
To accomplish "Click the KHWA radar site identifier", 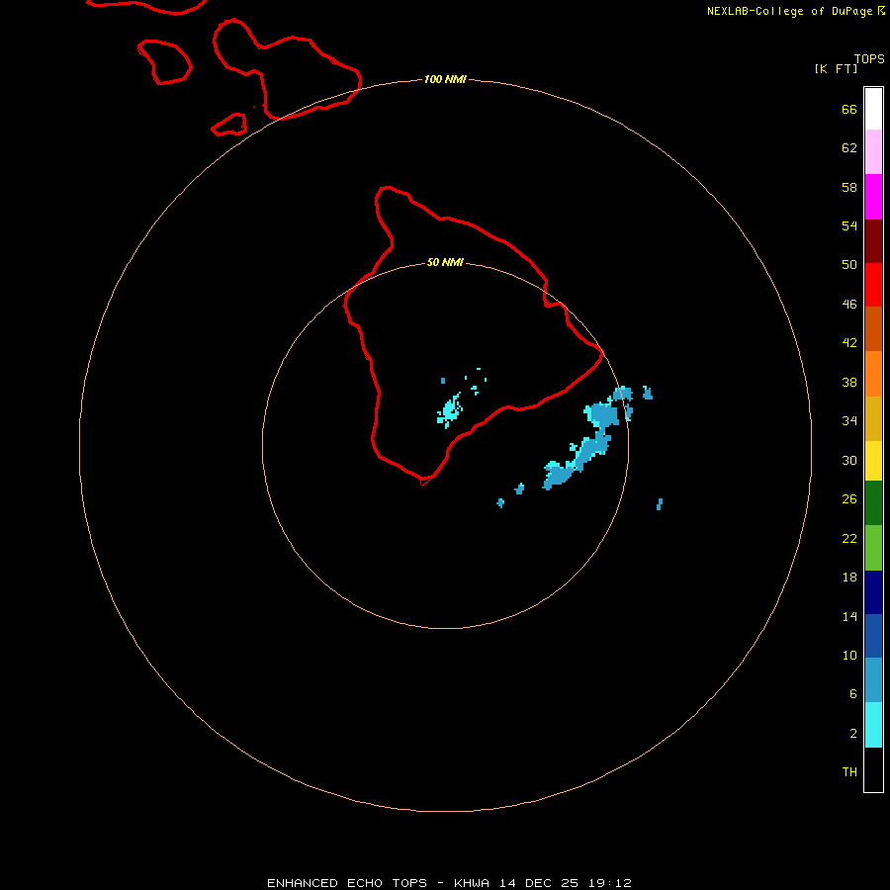I will pyautogui.click(x=471, y=883).
